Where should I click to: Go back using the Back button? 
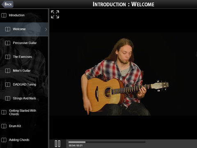(7, 4)
